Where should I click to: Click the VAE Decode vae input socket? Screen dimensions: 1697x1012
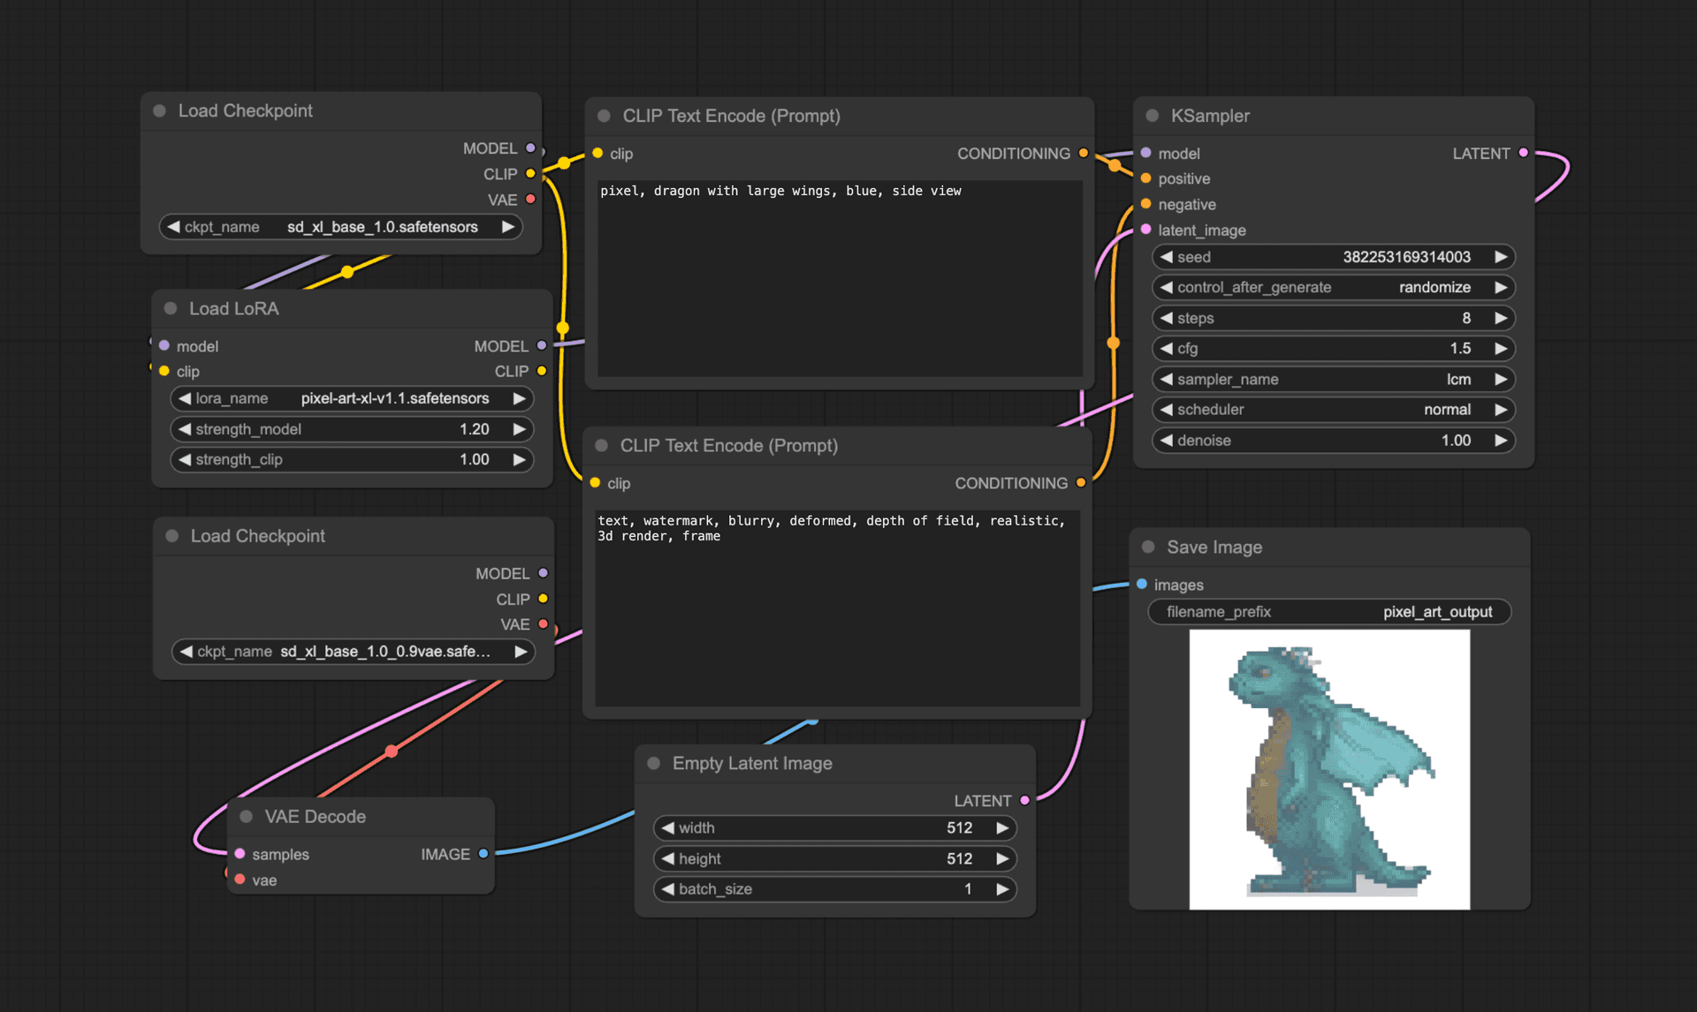240,880
